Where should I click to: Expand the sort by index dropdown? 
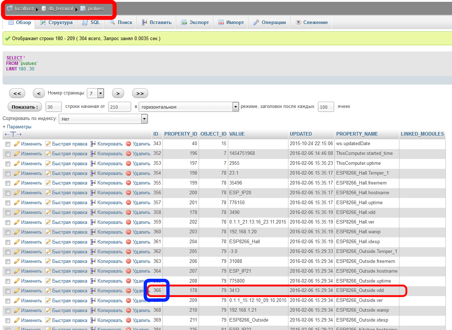point(103,119)
